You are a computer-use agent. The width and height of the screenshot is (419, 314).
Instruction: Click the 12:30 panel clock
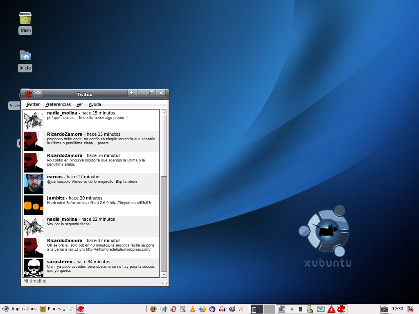(x=397, y=309)
